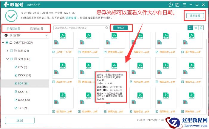
Task: Collapse the 快速扫描 section chevron
Action: click(x=47, y=35)
